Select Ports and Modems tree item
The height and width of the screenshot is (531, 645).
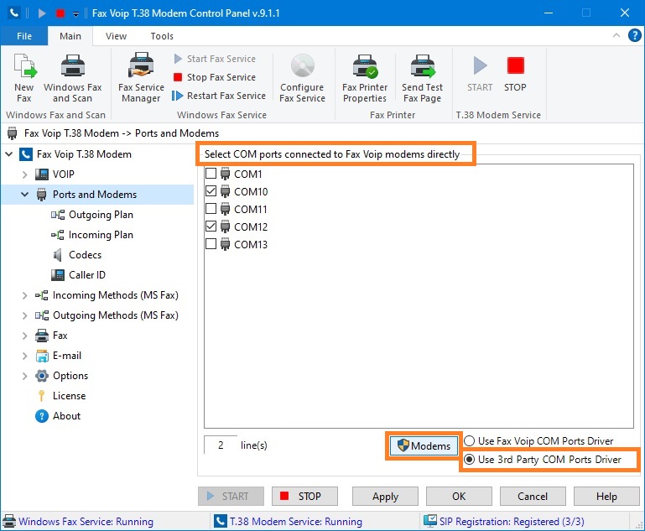click(x=95, y=195)
